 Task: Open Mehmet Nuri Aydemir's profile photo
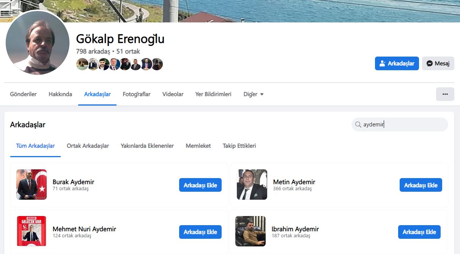coord(32,231)
